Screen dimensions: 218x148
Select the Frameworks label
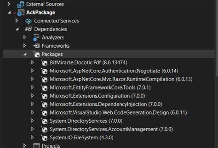(x=56, y=46)
